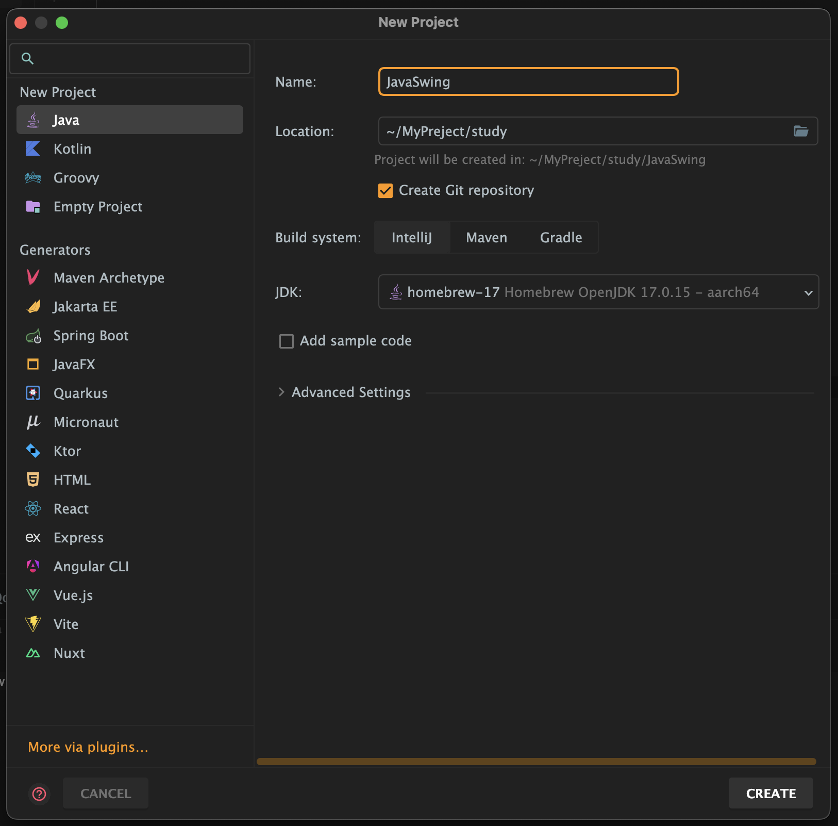Image resolution: width=838 pixels, height=826 pixels.
Task: Uncheck Create Git repository checkbox
Action: 386,191
